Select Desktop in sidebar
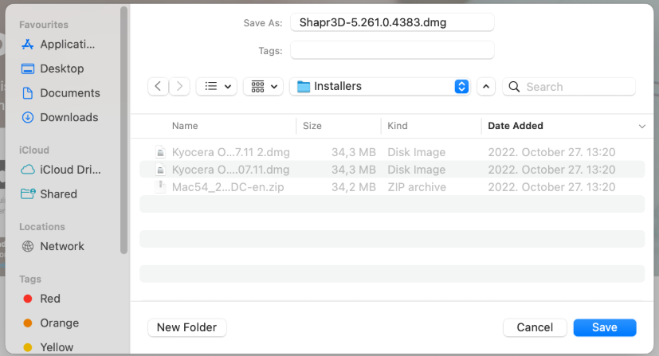This screenshot has height=356, width=659. pos(62,68)
